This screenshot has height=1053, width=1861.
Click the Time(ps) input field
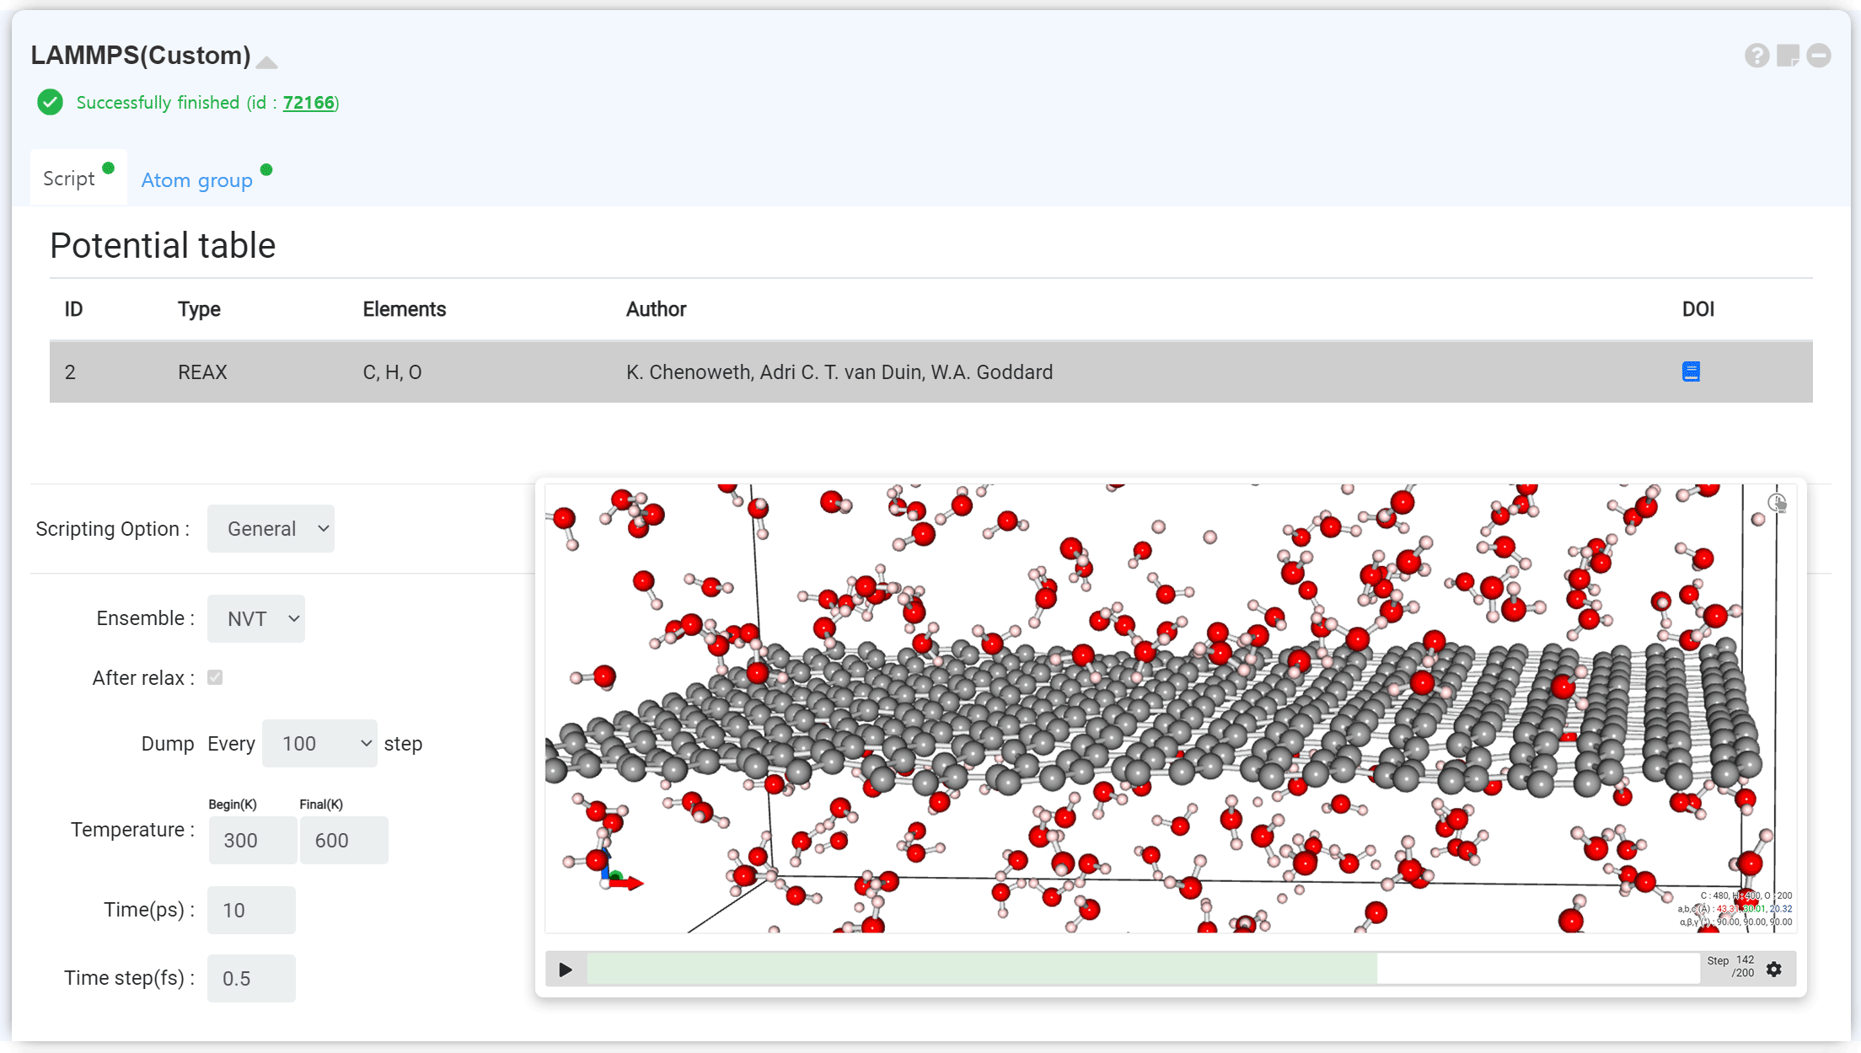[x=251, y=910]
